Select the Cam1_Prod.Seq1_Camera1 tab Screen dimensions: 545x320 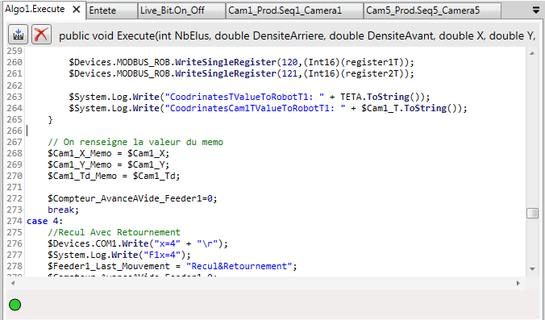point(294,10)
